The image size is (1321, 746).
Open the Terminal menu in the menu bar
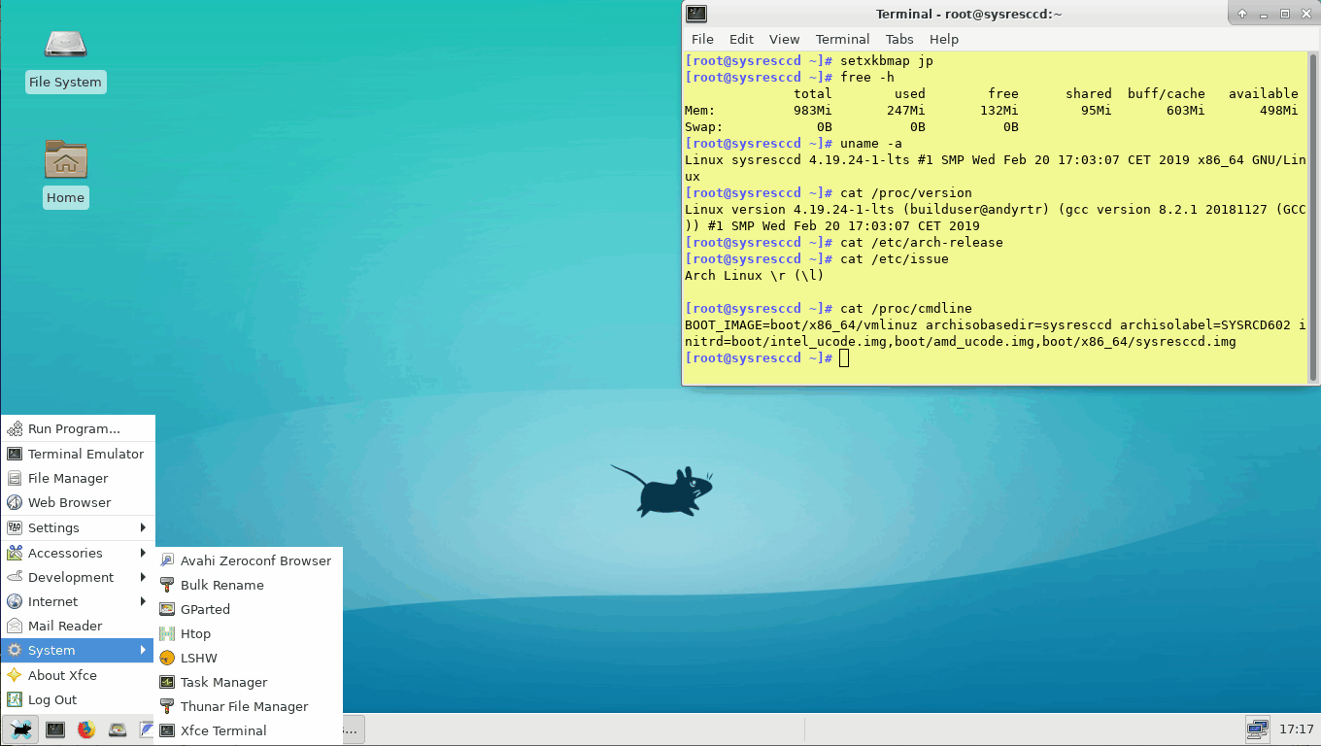842,39
